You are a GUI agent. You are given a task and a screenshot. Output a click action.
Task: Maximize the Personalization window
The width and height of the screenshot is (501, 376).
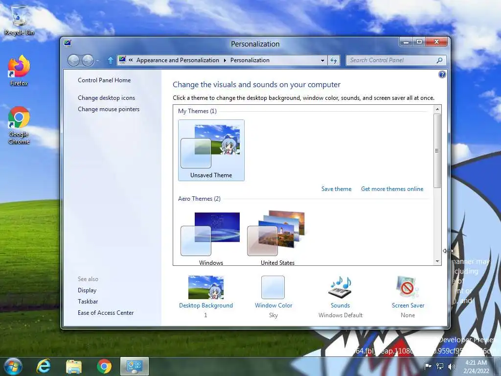point(419,42)
